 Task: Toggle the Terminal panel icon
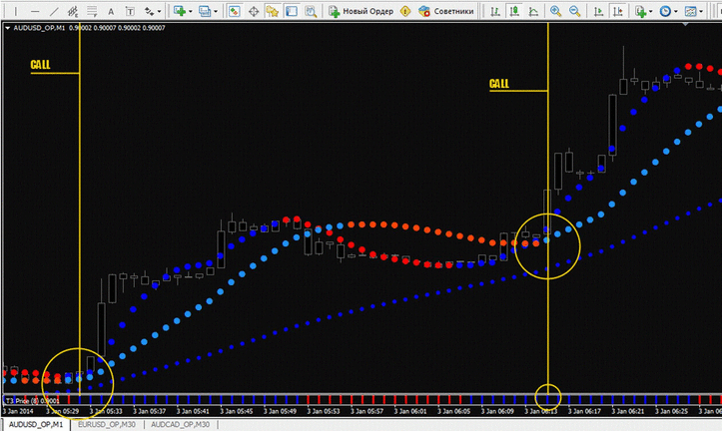[x=292, y=11]
